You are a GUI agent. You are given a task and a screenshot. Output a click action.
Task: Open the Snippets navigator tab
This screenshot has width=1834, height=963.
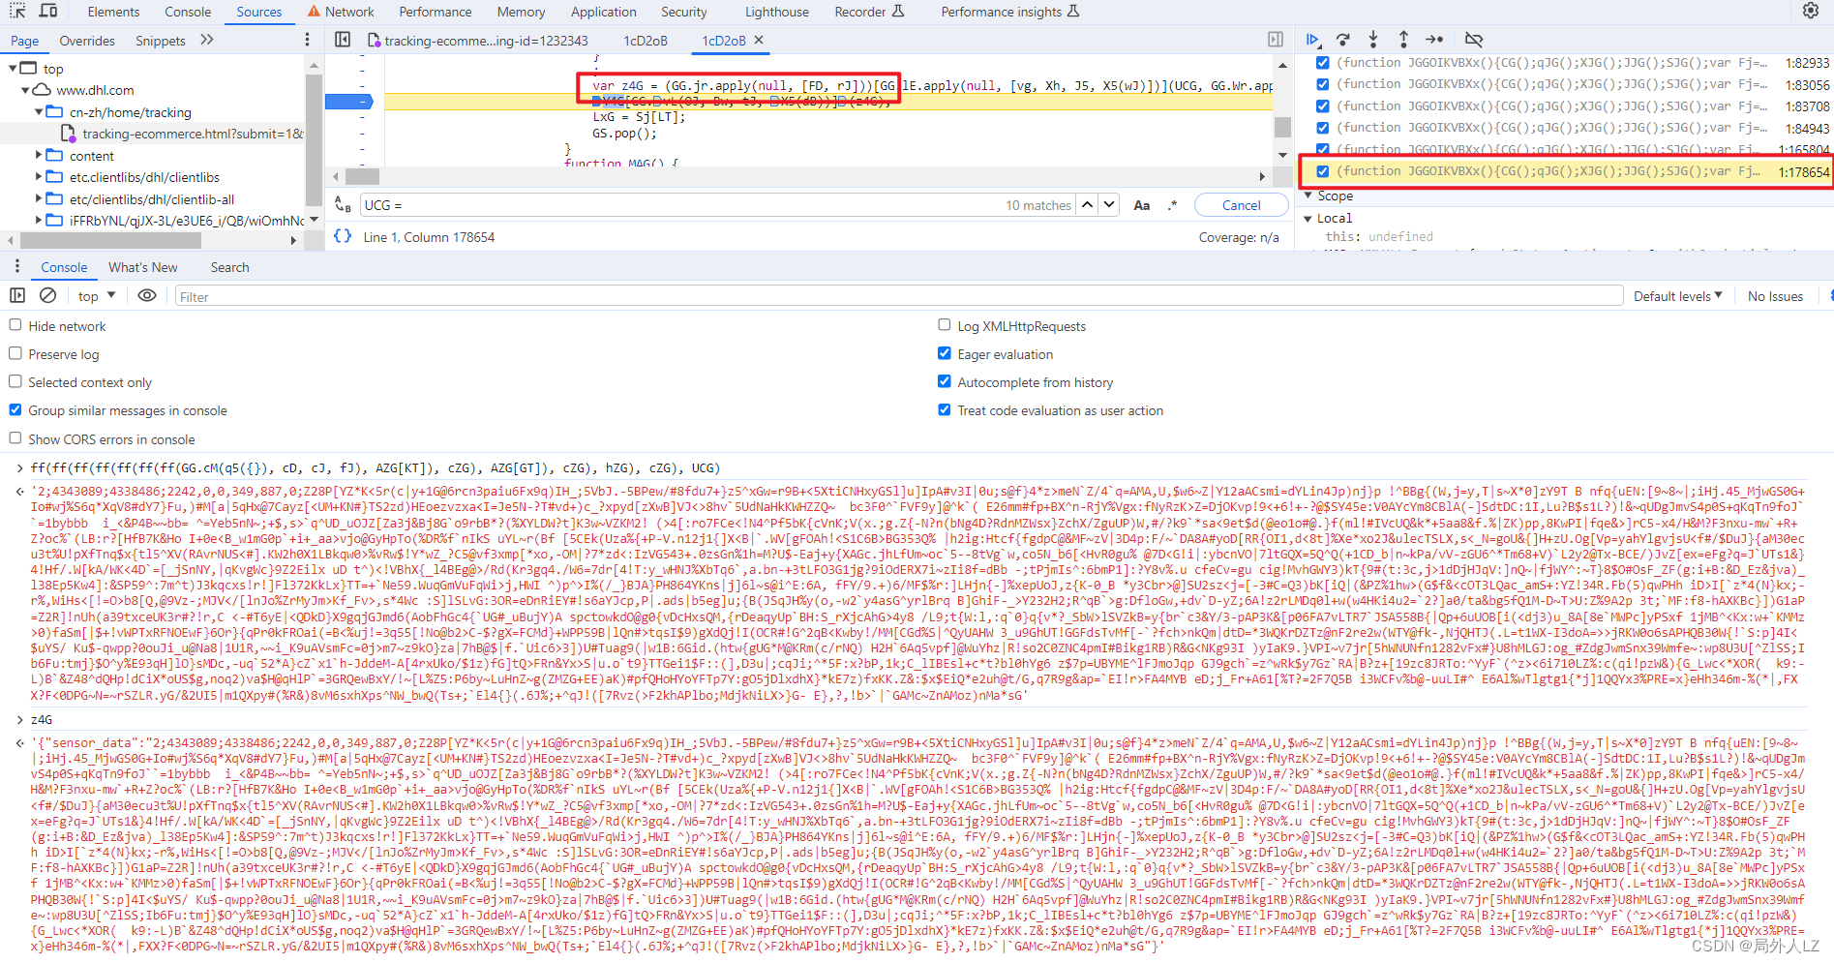click(161, 41)
